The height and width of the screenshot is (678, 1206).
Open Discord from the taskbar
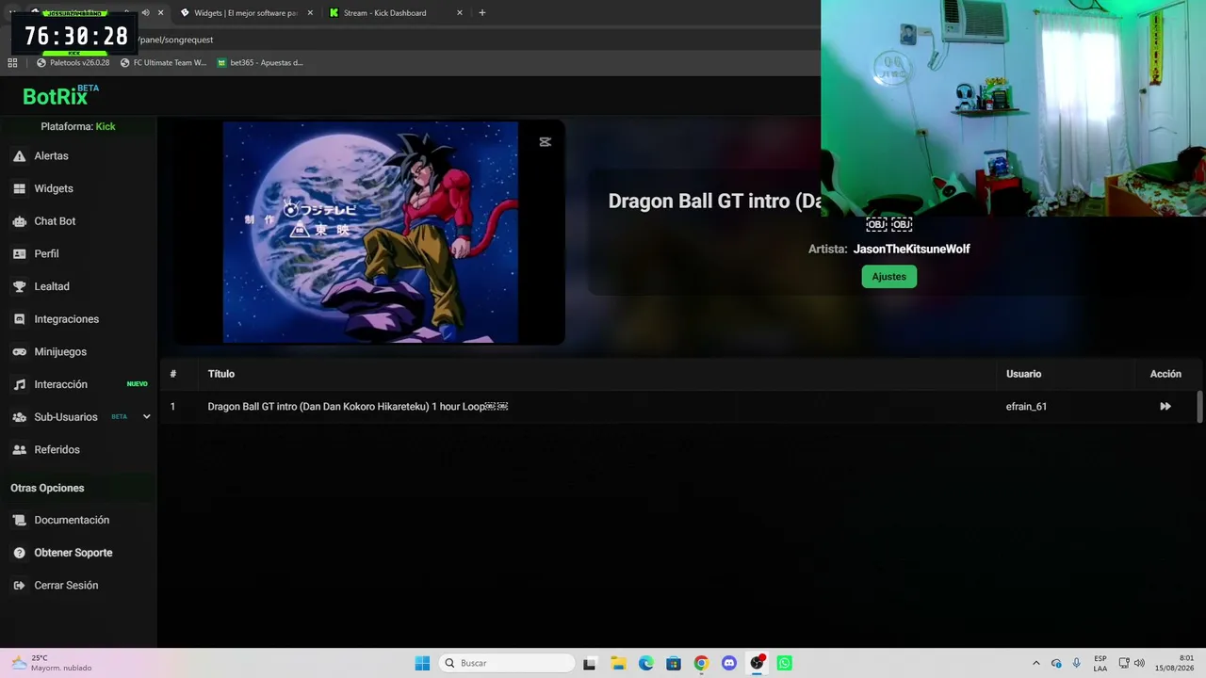click(x=729, y=663)
